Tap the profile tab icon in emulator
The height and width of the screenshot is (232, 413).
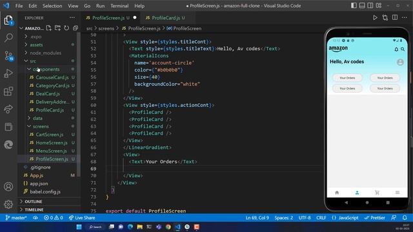(357, 193)
